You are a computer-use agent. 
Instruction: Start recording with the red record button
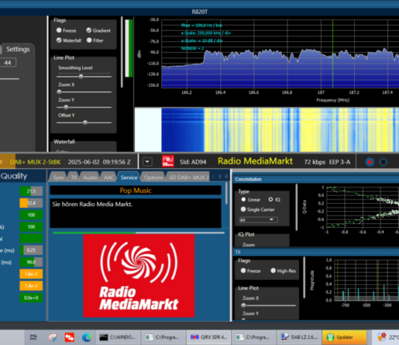pos(369,162)
